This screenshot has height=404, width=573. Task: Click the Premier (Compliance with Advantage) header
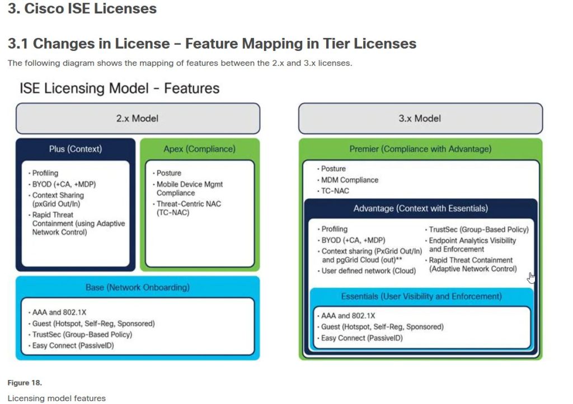(421, 149)
